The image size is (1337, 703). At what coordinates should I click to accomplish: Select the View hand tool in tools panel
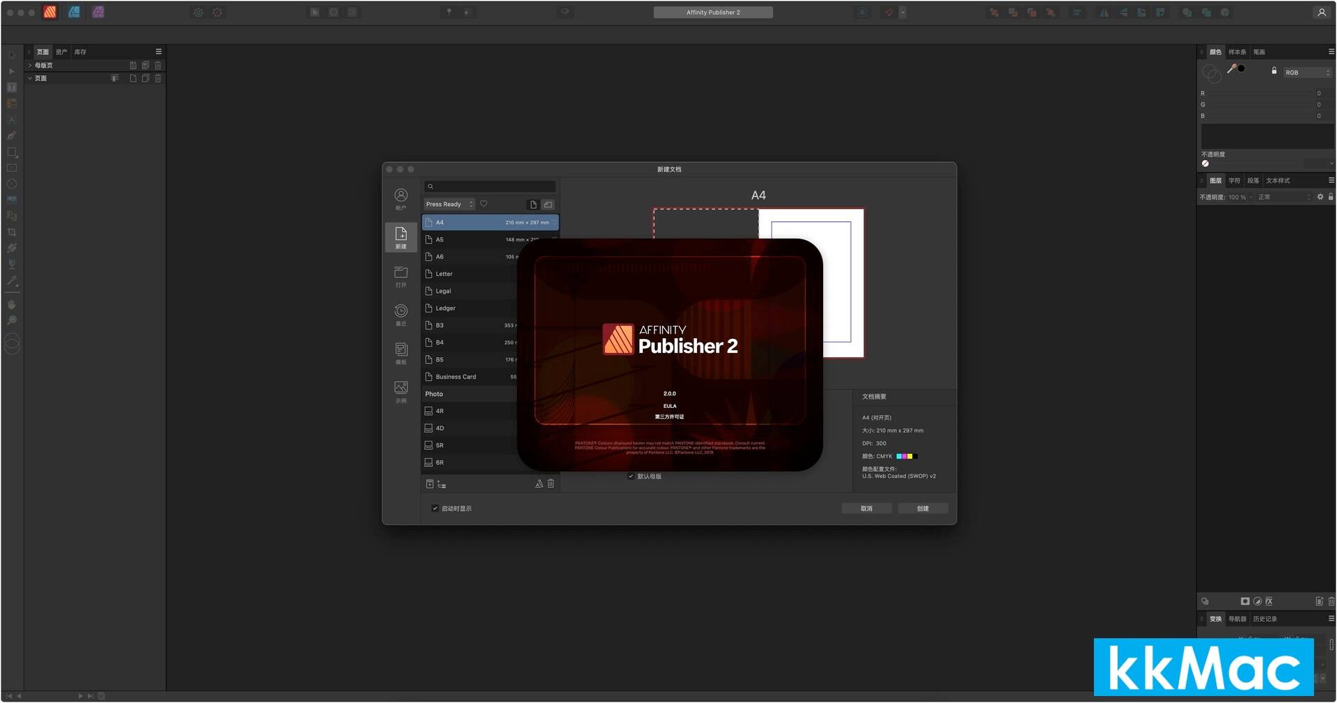tap(12, 304)
